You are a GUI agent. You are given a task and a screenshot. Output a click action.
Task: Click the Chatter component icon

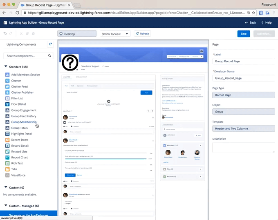click(x=7, y=81)
